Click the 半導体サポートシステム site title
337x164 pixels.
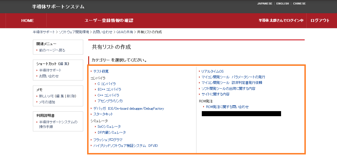[58, 6]
